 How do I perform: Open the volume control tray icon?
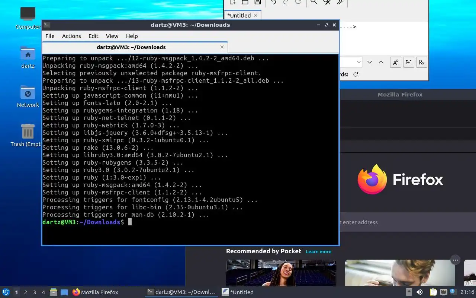click(x=419, y=292)
